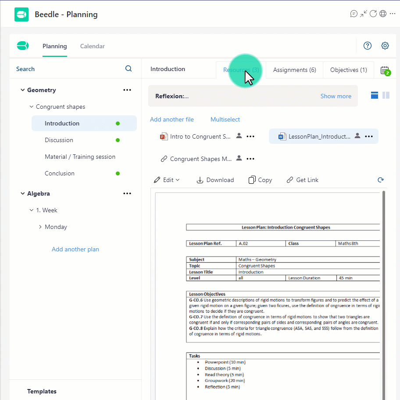Open the help question mark icon
Screen dimensions: 400x400
(368, 46)
